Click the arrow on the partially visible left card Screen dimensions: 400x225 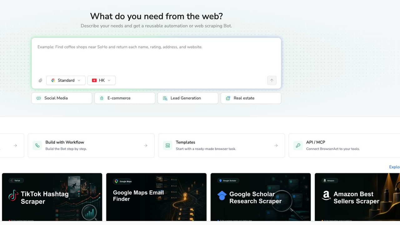15,145
